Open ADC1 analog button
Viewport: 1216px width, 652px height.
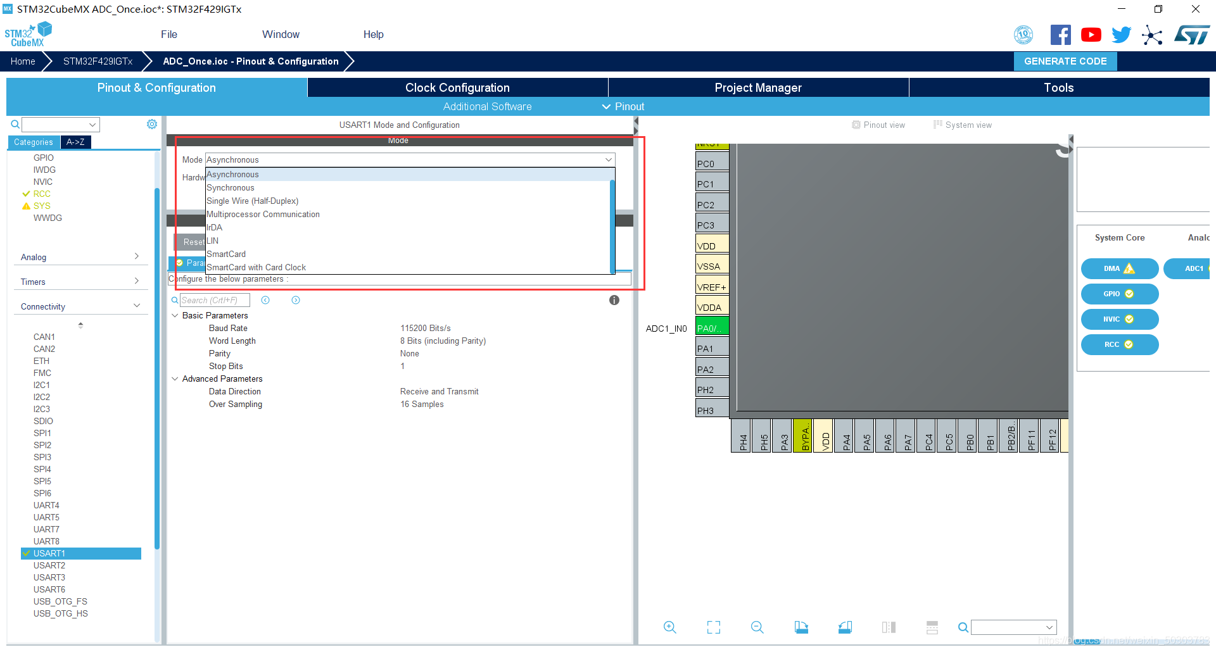pos(1188,268)
